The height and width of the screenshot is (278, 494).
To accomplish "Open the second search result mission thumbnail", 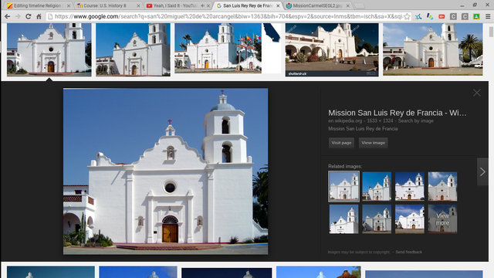I will point(133,49).
